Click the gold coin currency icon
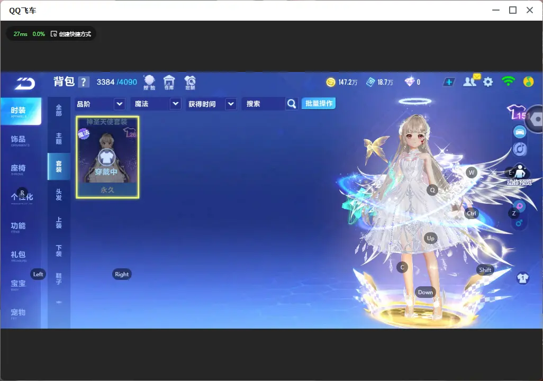Viewport: 543px width, 381px height. (331, 82)
